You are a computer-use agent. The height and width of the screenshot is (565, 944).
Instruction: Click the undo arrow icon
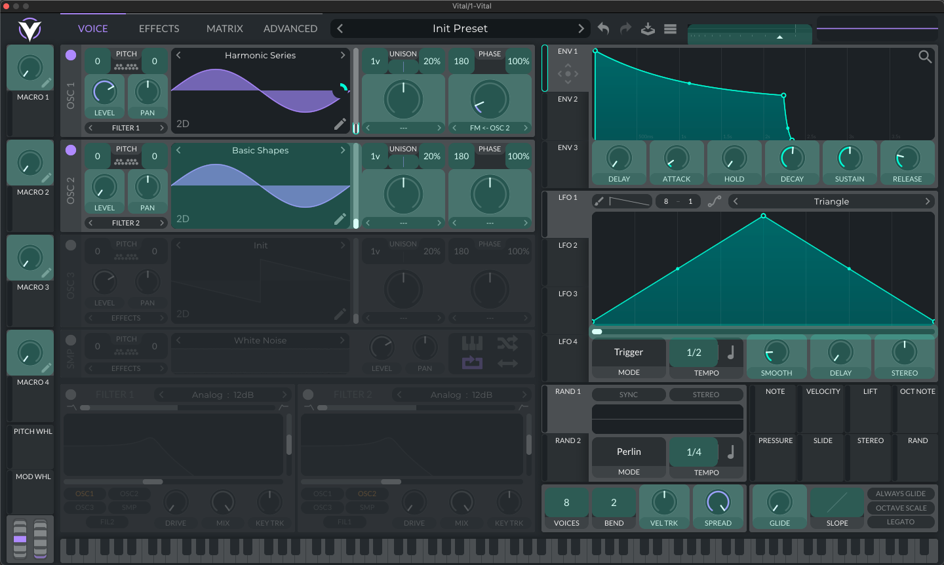click(x=604, y=28)
